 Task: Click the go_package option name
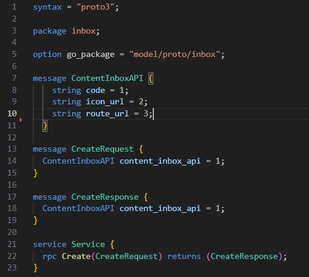(x=90, y=55)
